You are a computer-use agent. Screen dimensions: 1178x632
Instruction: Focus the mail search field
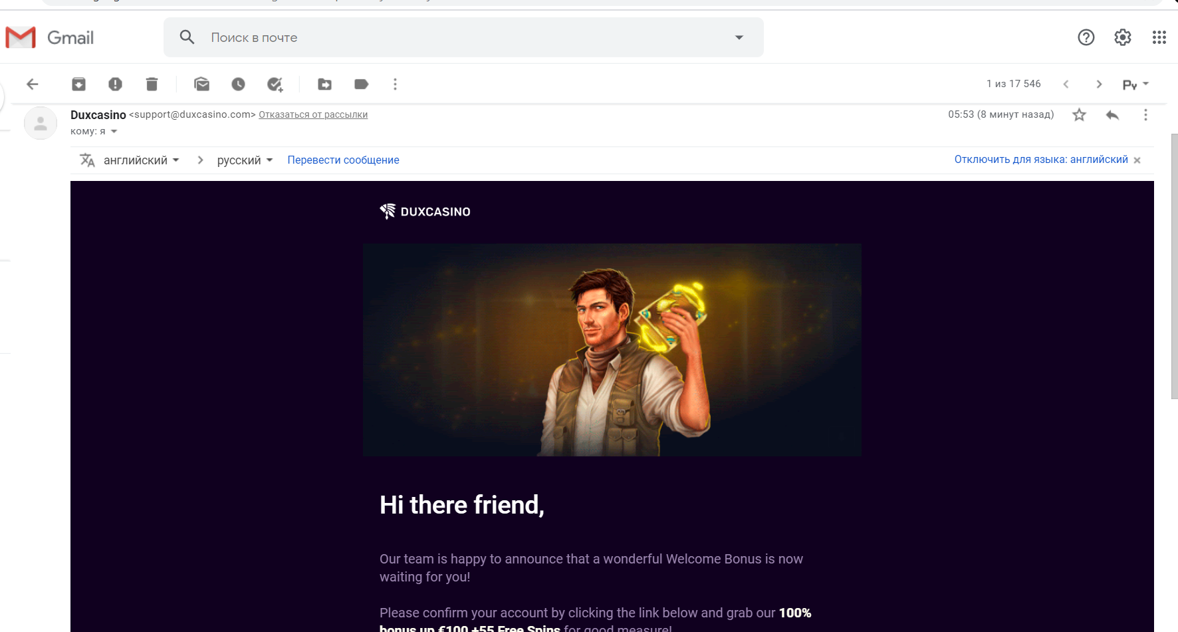(x=463, y=37)
